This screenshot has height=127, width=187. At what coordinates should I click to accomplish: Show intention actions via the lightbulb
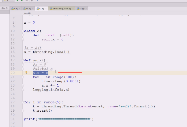point(26,72)
